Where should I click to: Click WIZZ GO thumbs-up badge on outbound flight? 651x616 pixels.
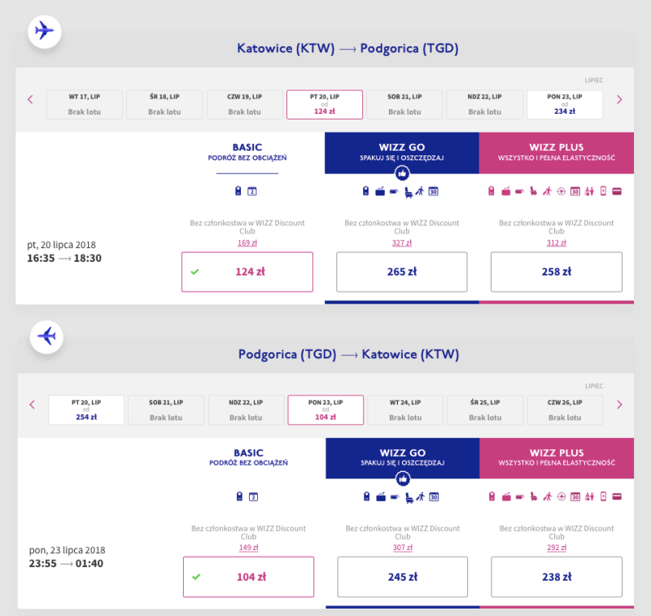tap(402, 173)
